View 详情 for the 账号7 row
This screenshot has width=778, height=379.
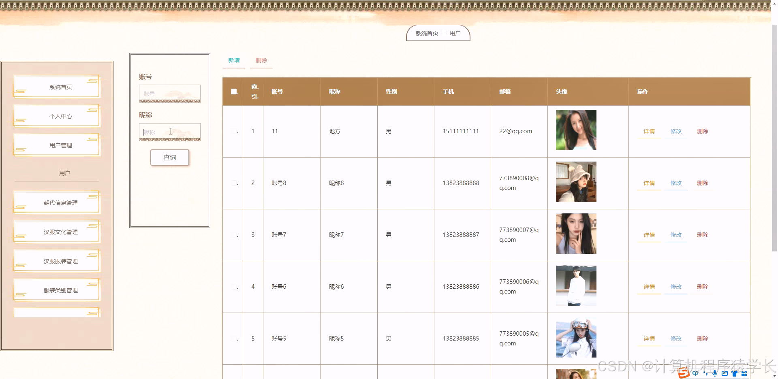(x=649, y=235)
